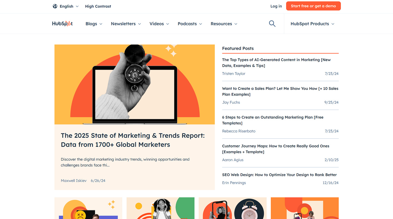Click the 9/25/24 post date
Image resolution: width=393 pixels, height=219 pixels.
tap(331, 103)
